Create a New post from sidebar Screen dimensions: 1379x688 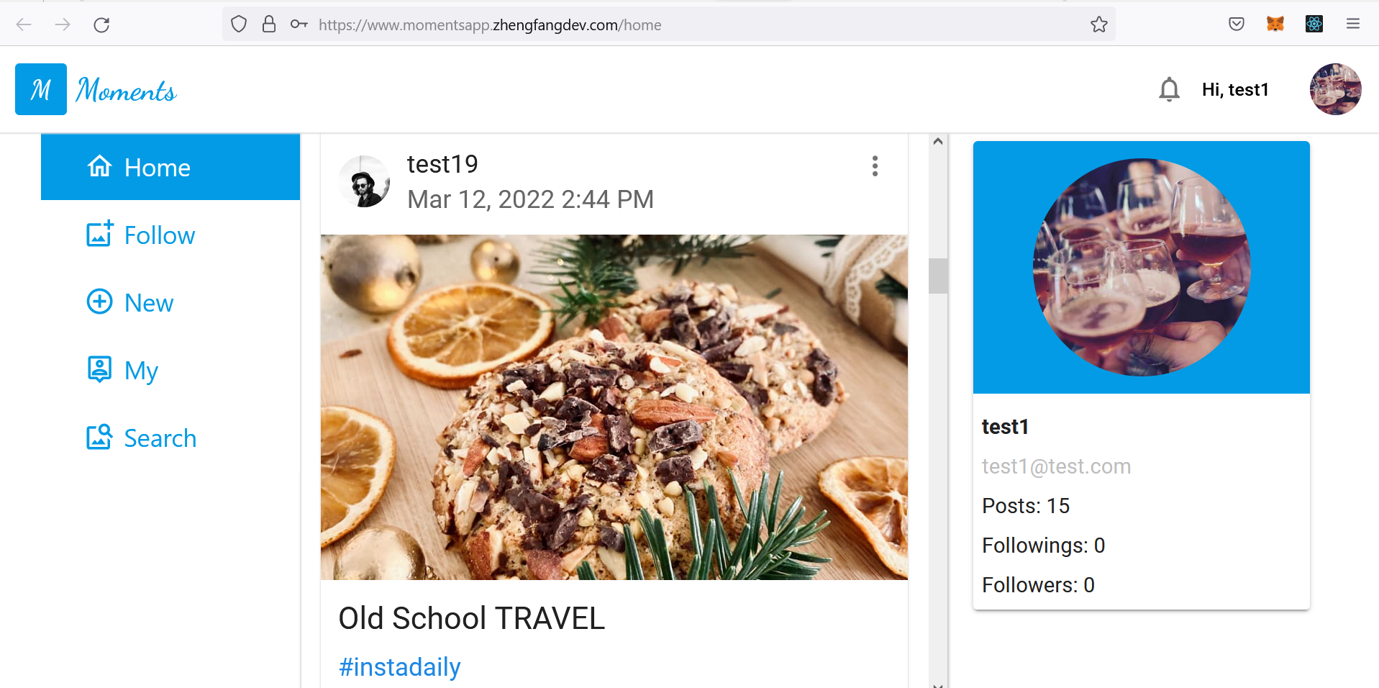(148, 303)
